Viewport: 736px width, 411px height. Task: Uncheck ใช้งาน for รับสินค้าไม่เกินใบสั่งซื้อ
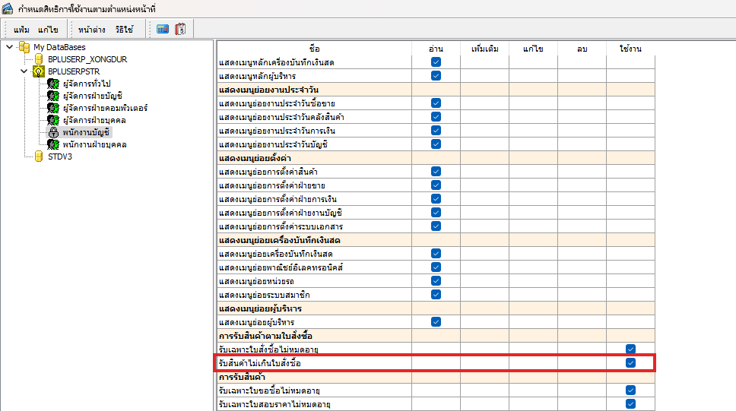(630, 363)
